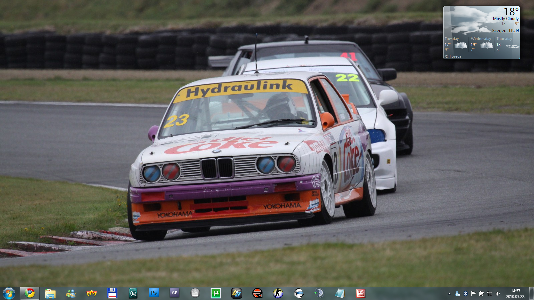Open Google Chrome from the taskbar
Viewport: 534px width, 300px height.
(30, 293)
